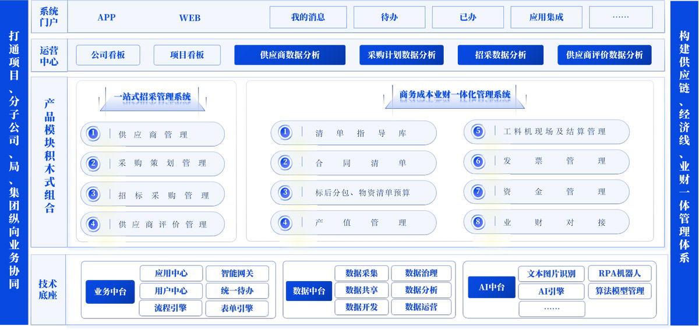Click number 6 badge beside 发票管理
This screenshot has width=699, height=330.
tap(478, 161)
